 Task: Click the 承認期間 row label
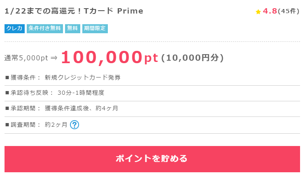coord(23,108)
